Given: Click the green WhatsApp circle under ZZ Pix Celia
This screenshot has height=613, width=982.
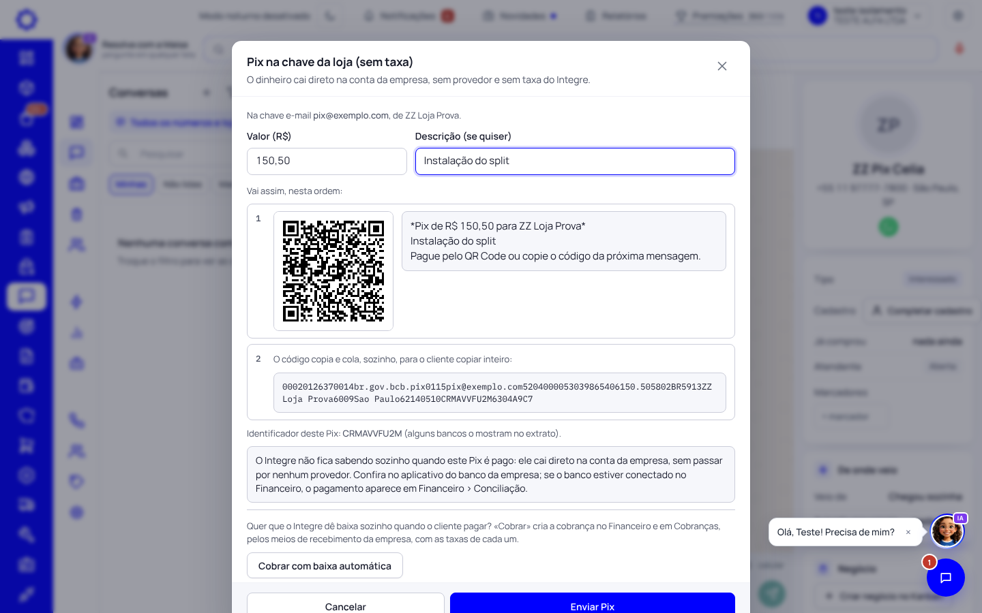Looking at the screenshot, I should [888, 227].
